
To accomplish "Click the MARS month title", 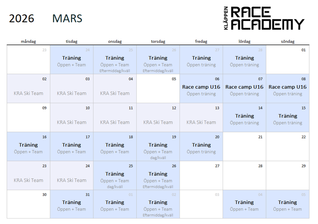I will [x=67, y=18].
